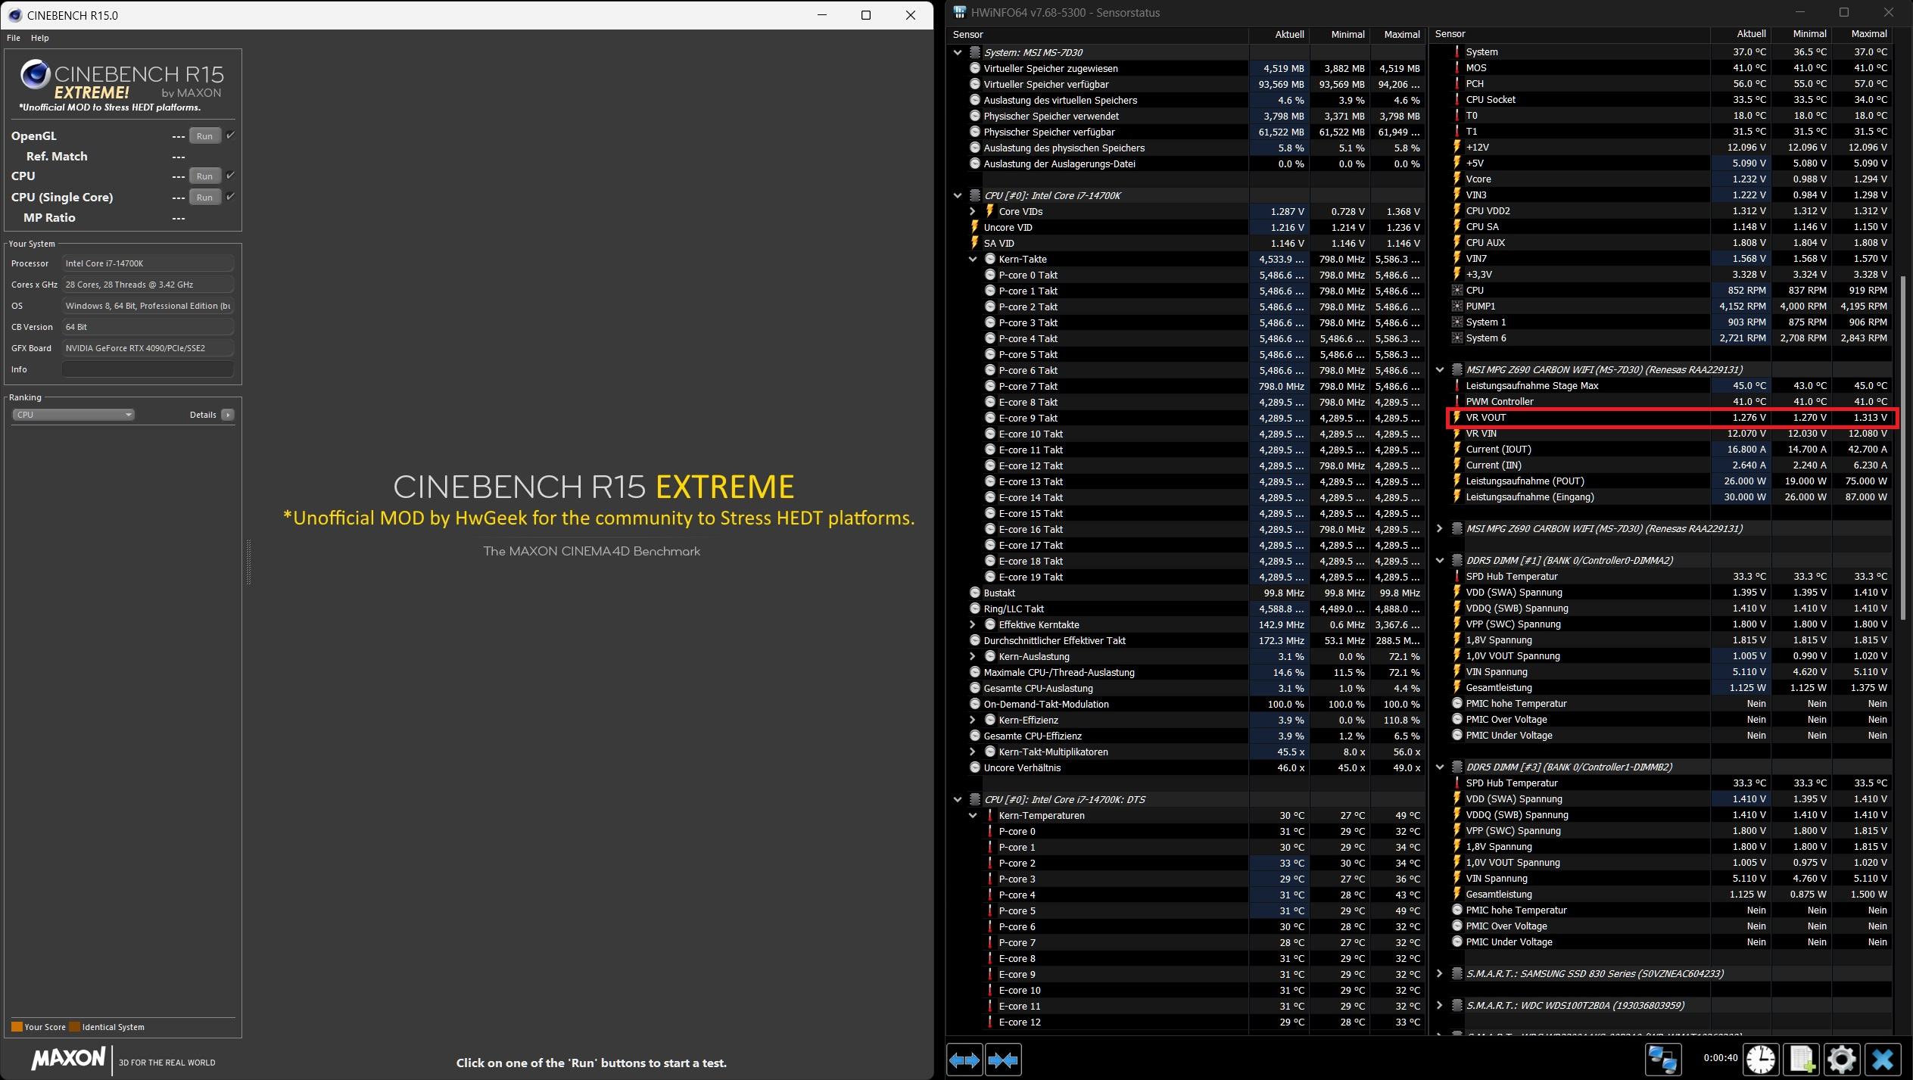Click the circle icon beside PMIC hohe Temperatur of DIMM #1
Image resolution: width=1913 pixels, height=1080 pixels.
point(1457,704)
